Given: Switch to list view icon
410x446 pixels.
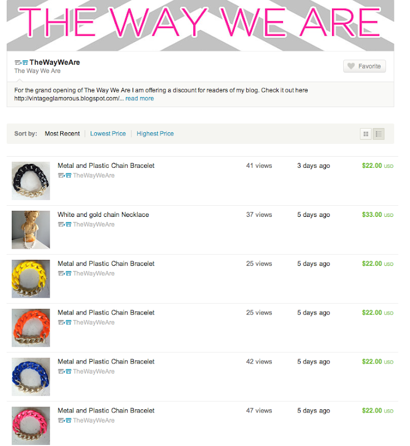Looking at the screenshot, I should coord(378,134).
